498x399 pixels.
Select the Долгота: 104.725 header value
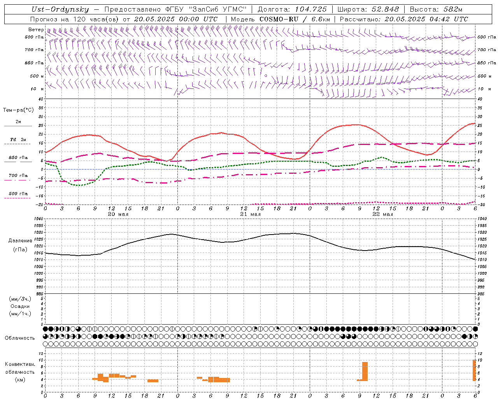[x=292, y=10]
